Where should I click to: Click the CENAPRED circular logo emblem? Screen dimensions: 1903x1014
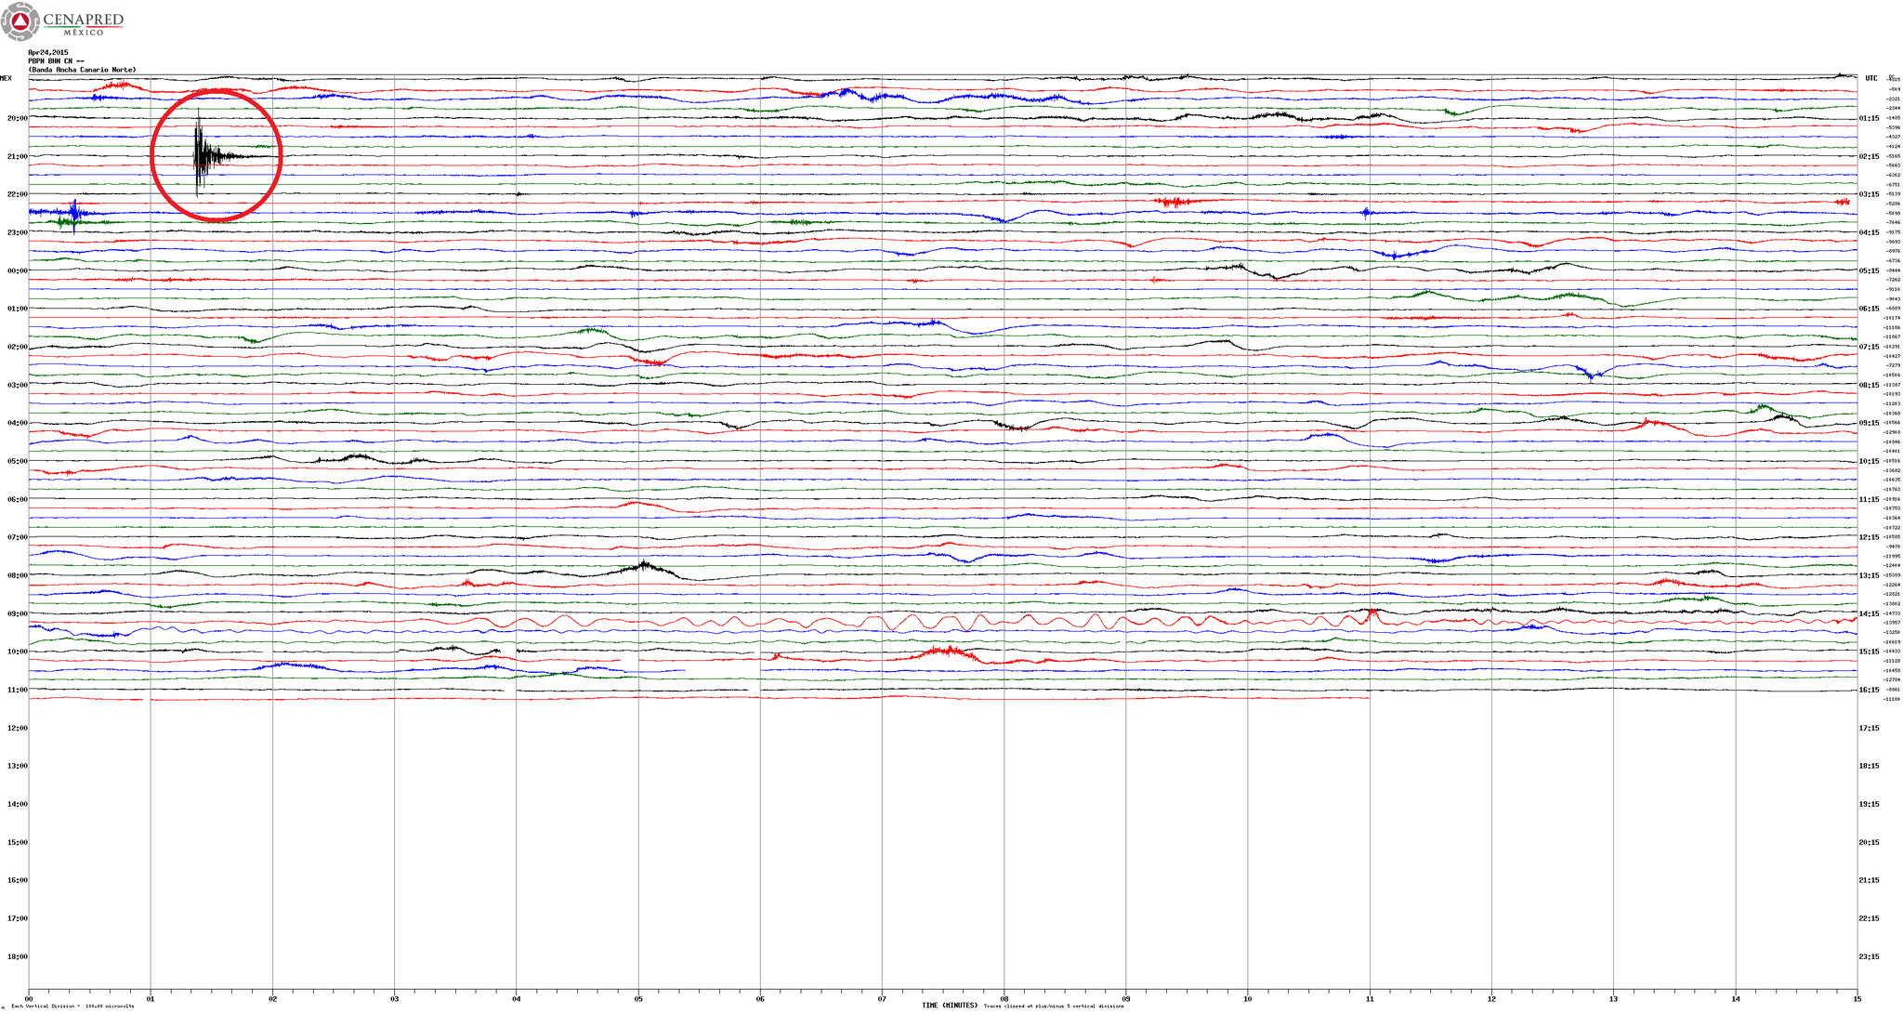(20, 21)
